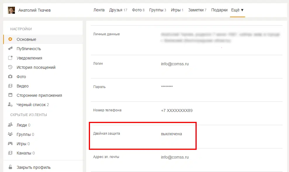Screen dimensions: 289x172
Task: Open the Заметки tab
Action: pyautogui.click(x=197, y=10)
